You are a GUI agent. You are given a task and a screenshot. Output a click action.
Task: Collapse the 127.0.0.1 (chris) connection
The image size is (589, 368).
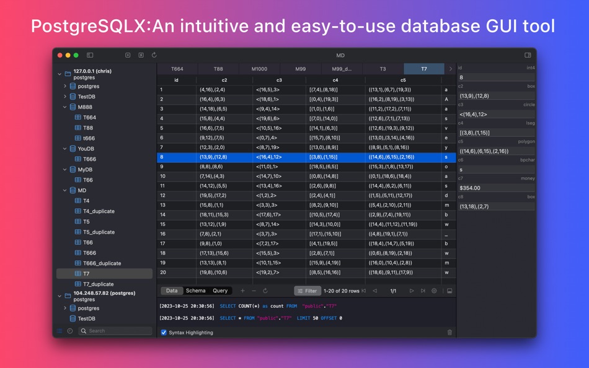60,74
